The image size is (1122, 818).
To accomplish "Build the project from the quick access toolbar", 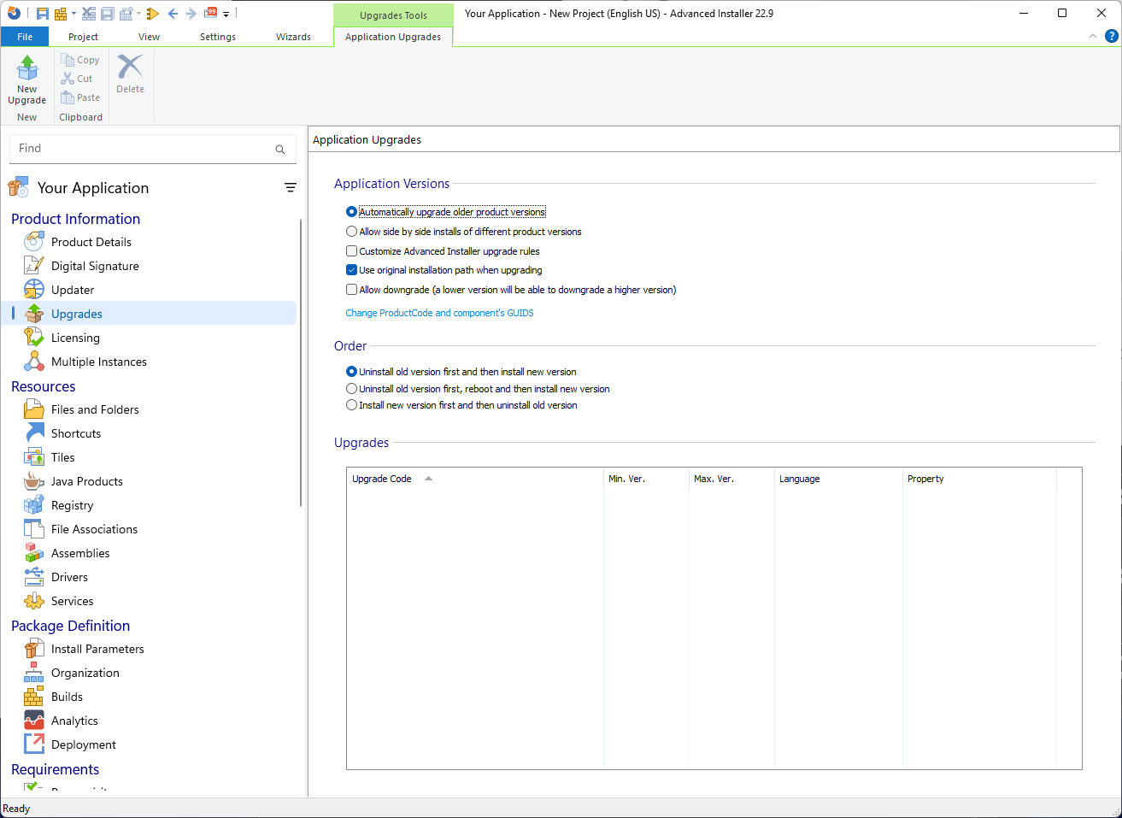I will [61, 13].
